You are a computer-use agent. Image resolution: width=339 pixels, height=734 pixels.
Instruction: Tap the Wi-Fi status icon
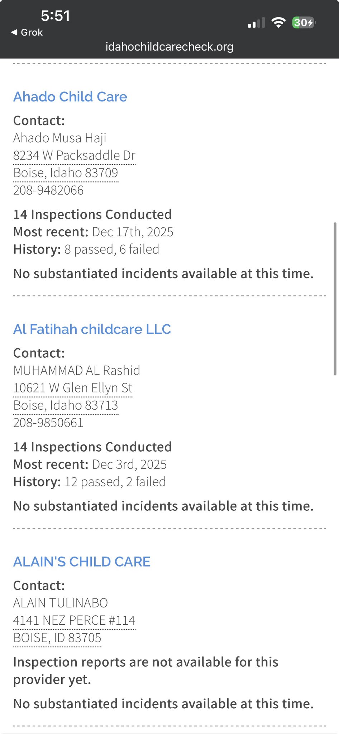coord(278,23)
